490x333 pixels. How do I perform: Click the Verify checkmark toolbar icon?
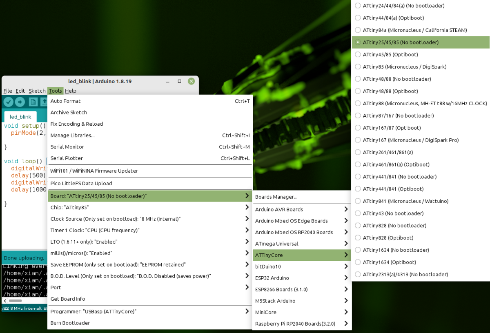pos(9,102)
